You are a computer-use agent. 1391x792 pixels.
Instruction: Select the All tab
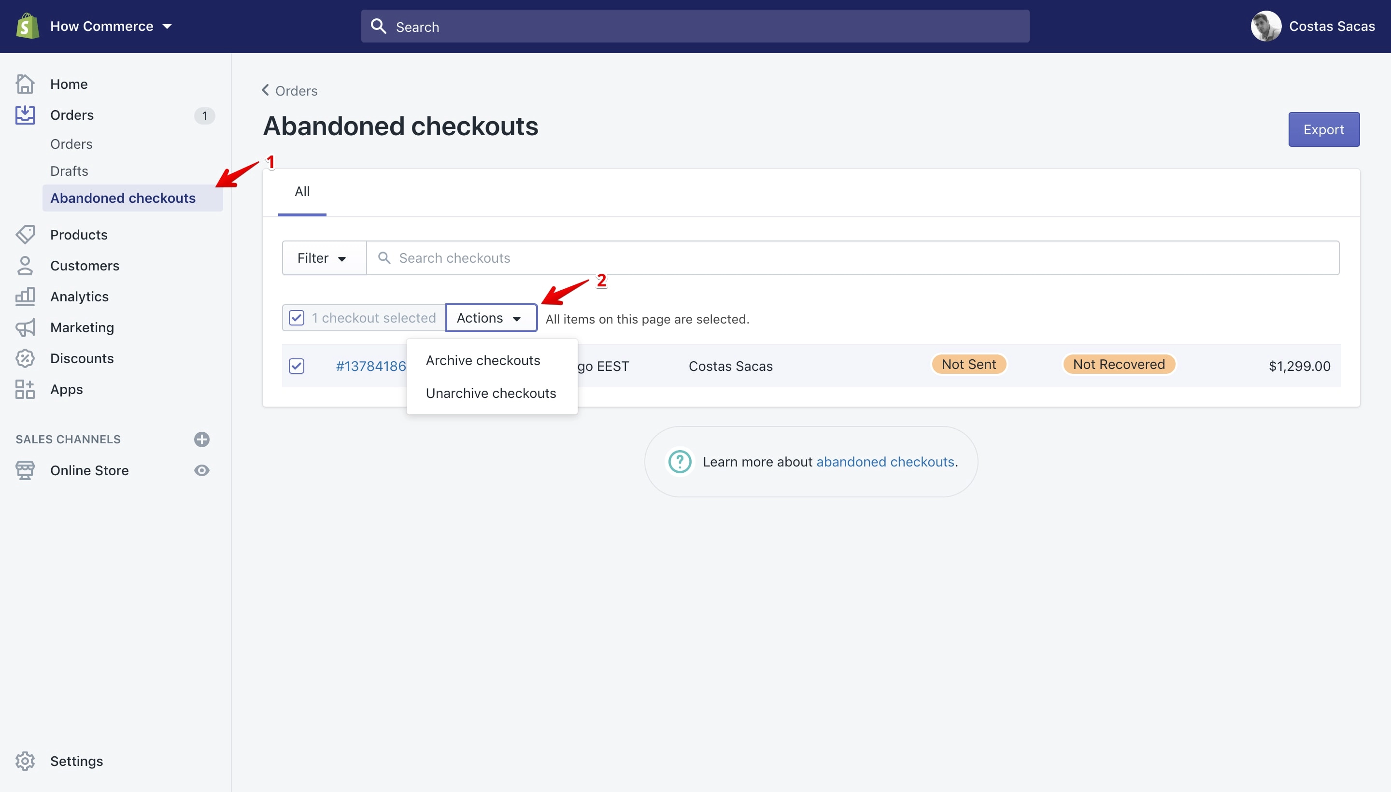pyautogui.click(x=302, y=191)
